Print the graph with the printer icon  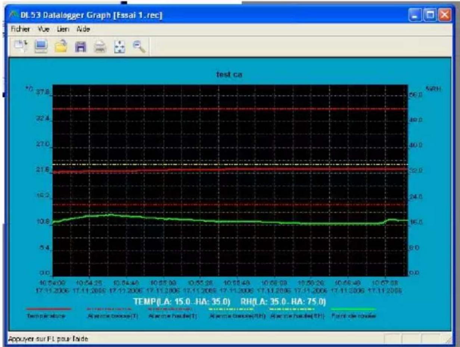(x=99, y=46)
